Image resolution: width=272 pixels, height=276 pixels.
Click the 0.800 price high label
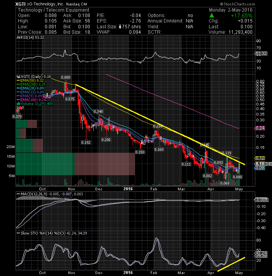66,77
